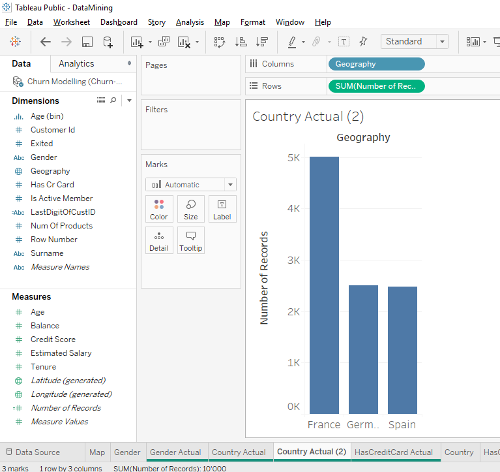500x472 pixels.
Task: Sort bars descending using toolbar icon
Action: [x=262, y=42]
